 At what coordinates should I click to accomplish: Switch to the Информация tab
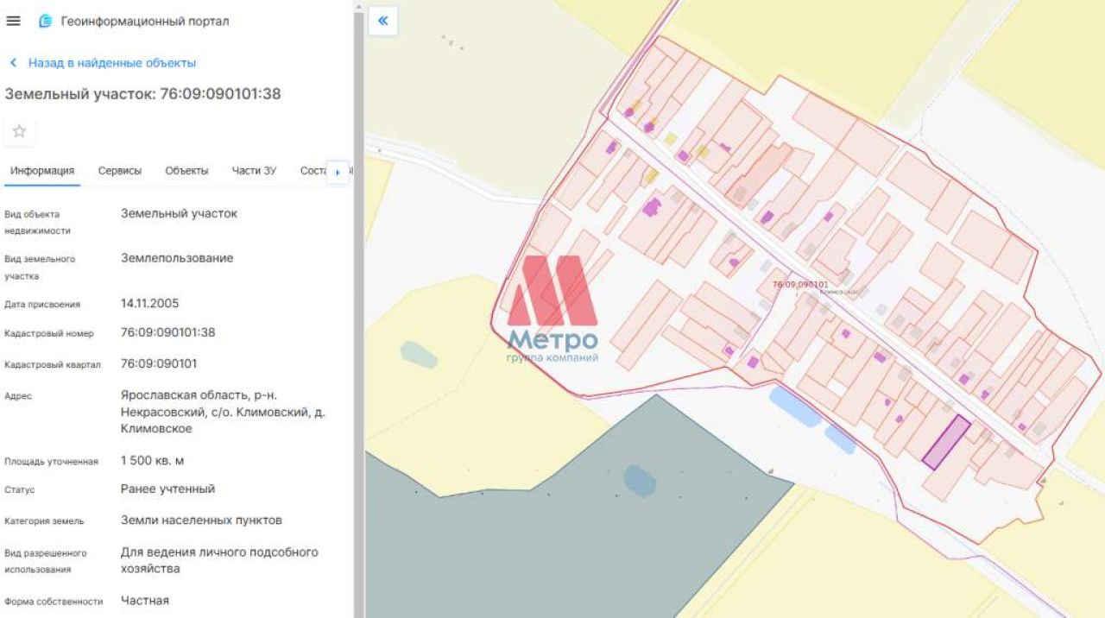pos(42,171)
